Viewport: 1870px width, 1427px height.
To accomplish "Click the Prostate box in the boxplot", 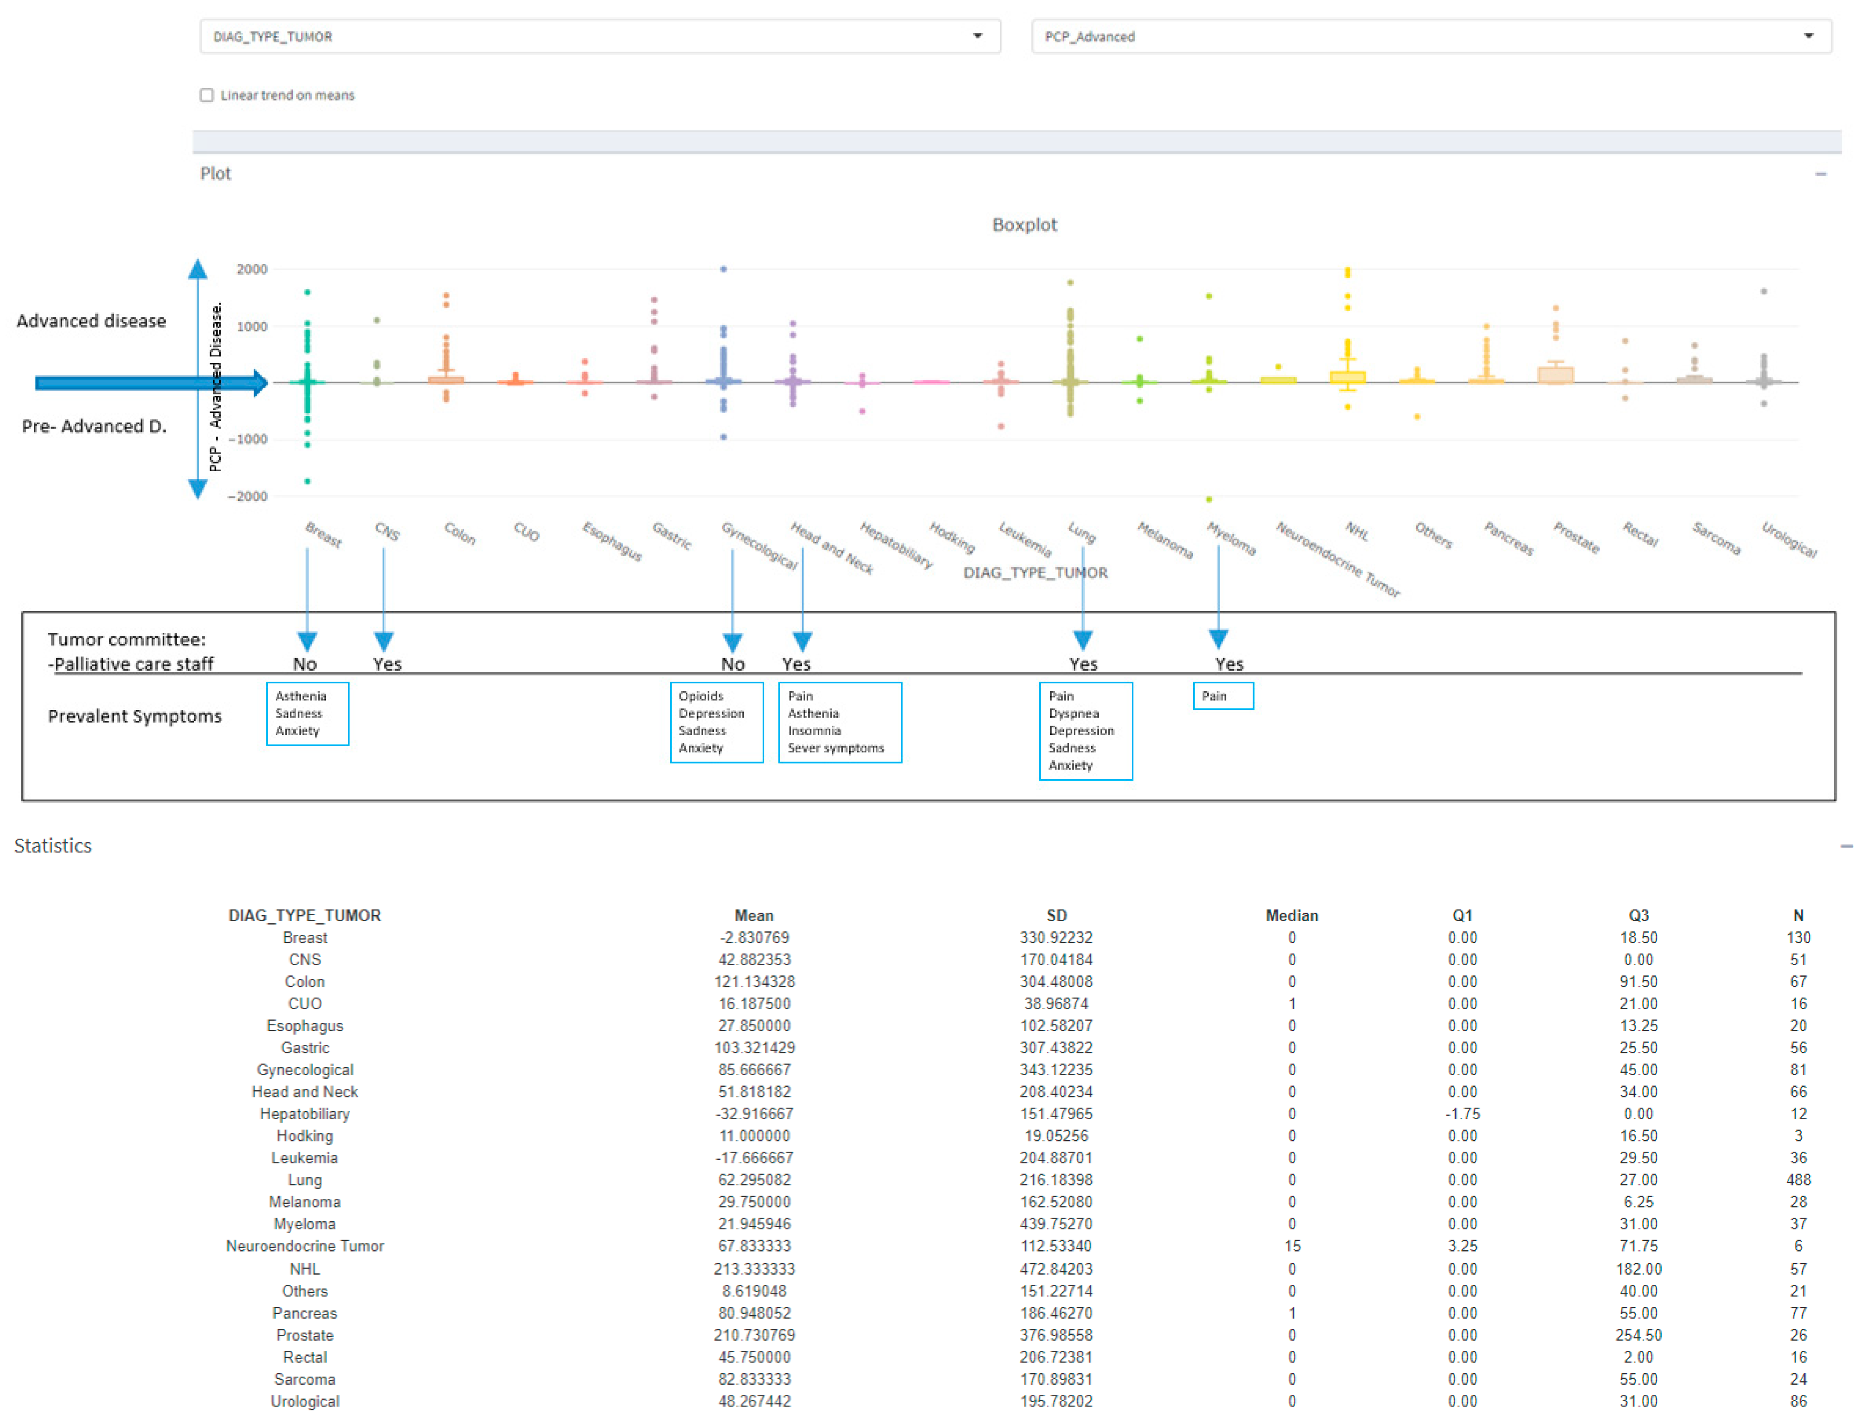I will 1555,375.
